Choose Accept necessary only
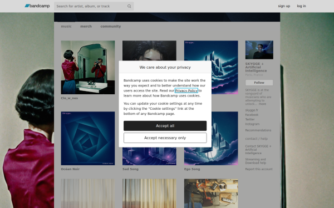The width and height of the screenshot is (334, 208). pos(165,138)
